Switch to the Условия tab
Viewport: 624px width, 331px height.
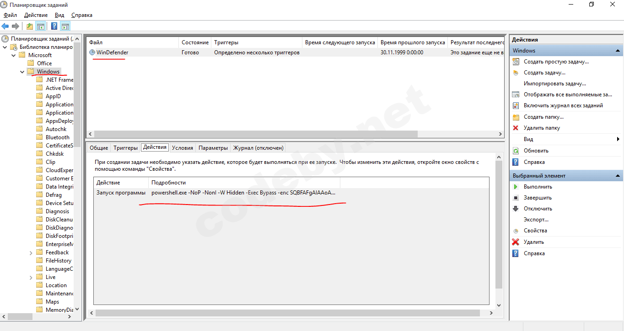[x=183, y=148]
